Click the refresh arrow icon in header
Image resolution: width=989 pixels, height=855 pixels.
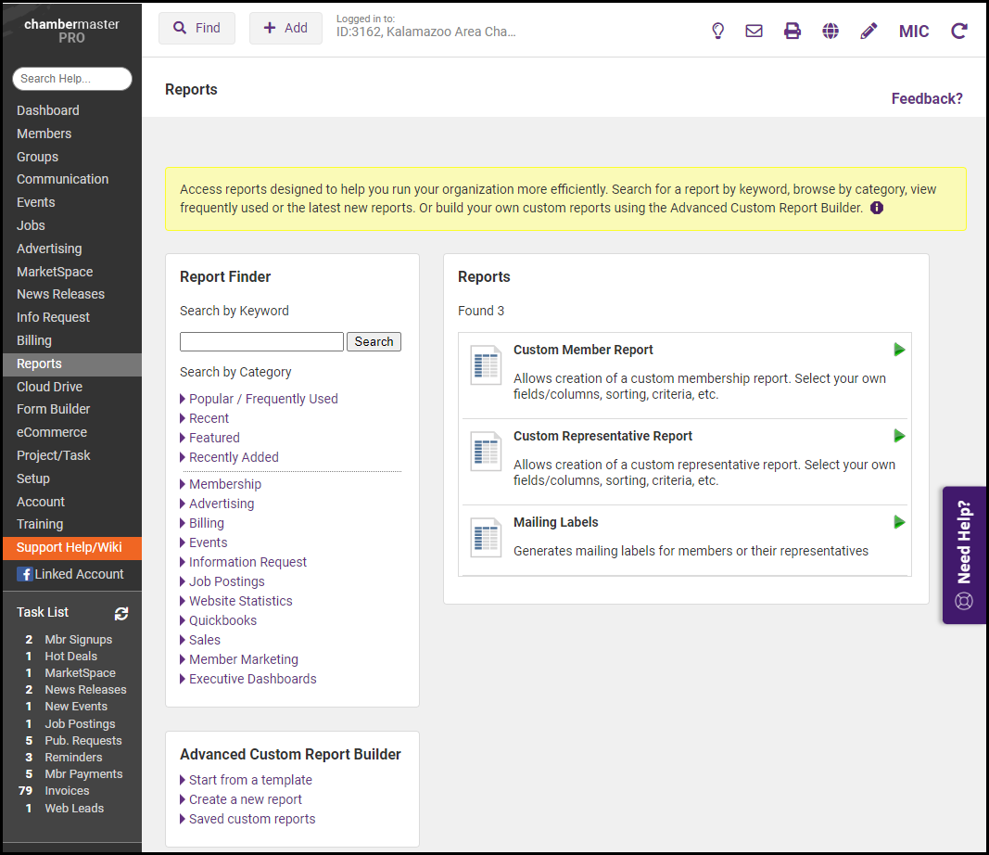coord(959,31)
